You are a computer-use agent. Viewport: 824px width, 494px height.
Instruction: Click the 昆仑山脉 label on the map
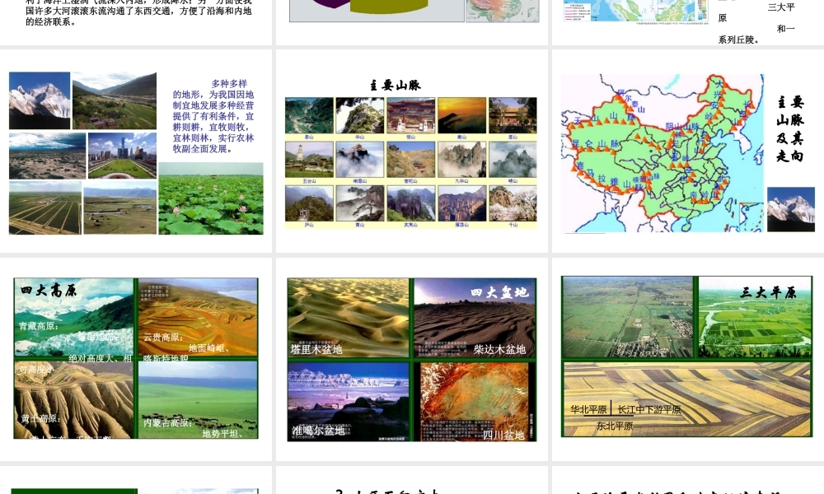(x=596, y=144)
